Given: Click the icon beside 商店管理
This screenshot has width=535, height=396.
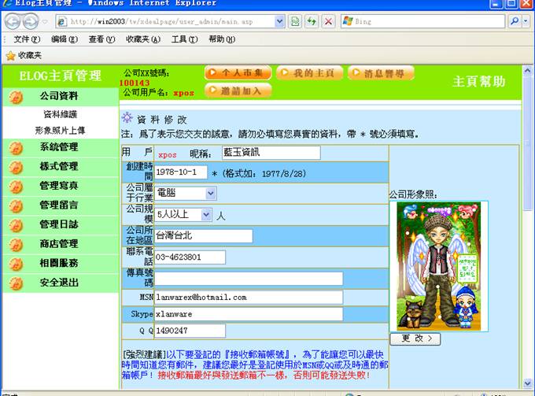Looking at the screenshot, I should [x=16, y=244].
